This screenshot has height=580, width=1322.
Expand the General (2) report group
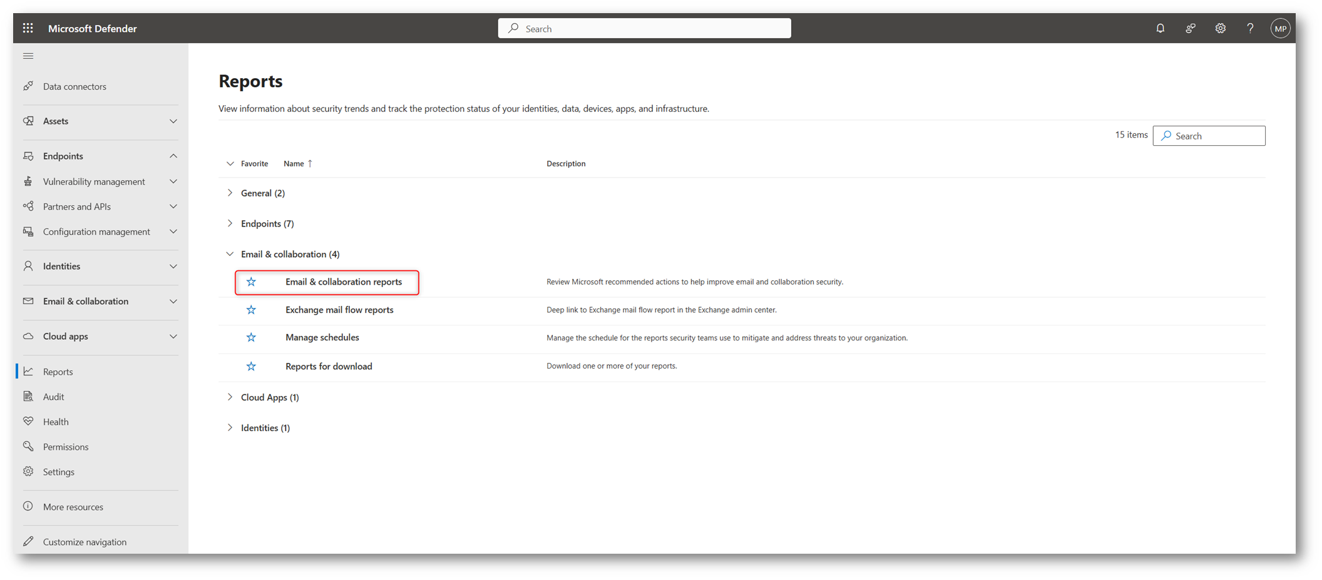tap(230, 193)
